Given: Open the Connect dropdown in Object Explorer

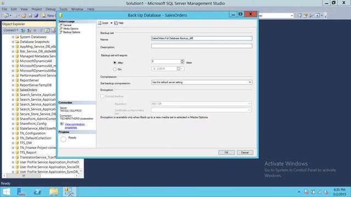Looking at the screenshot, I should click(x=11, y=30).
